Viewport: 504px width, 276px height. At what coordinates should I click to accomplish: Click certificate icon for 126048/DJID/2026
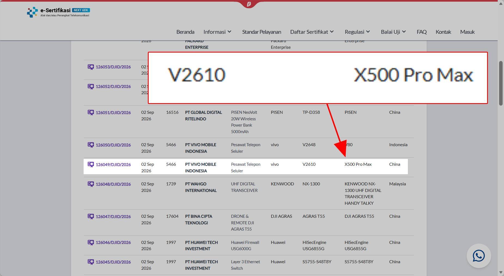click(91, 184)
